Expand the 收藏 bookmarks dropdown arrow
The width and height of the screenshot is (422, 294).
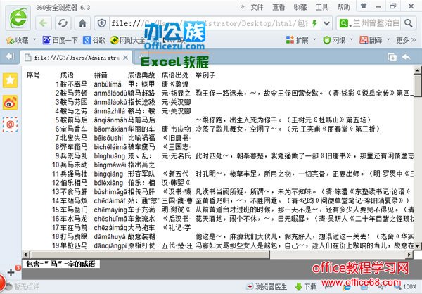click(x=34, y=40)
